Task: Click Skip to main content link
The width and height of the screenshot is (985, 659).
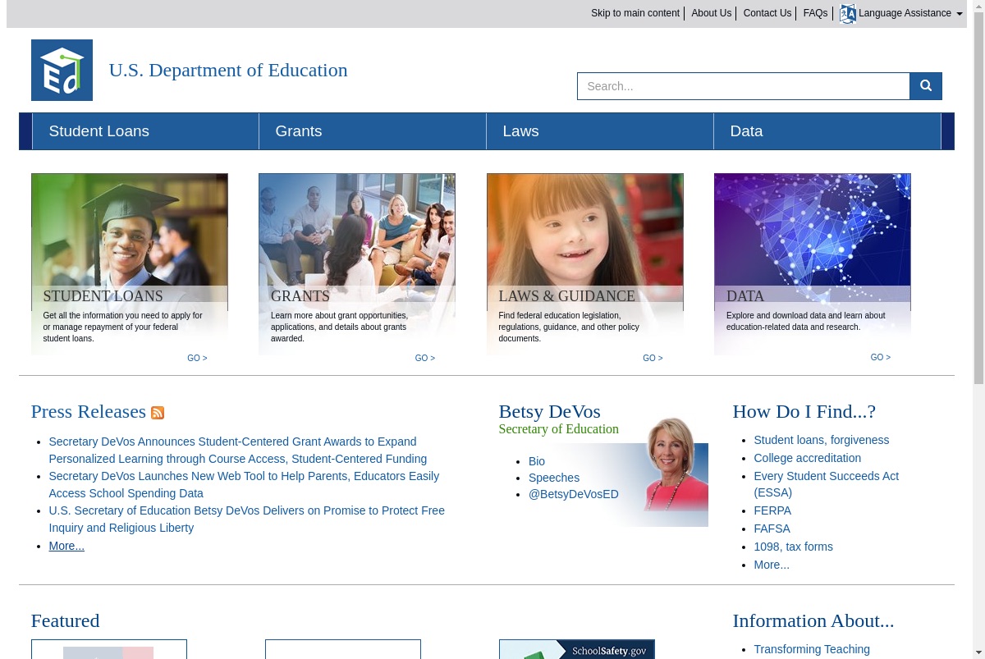Action: click(635, 13)
